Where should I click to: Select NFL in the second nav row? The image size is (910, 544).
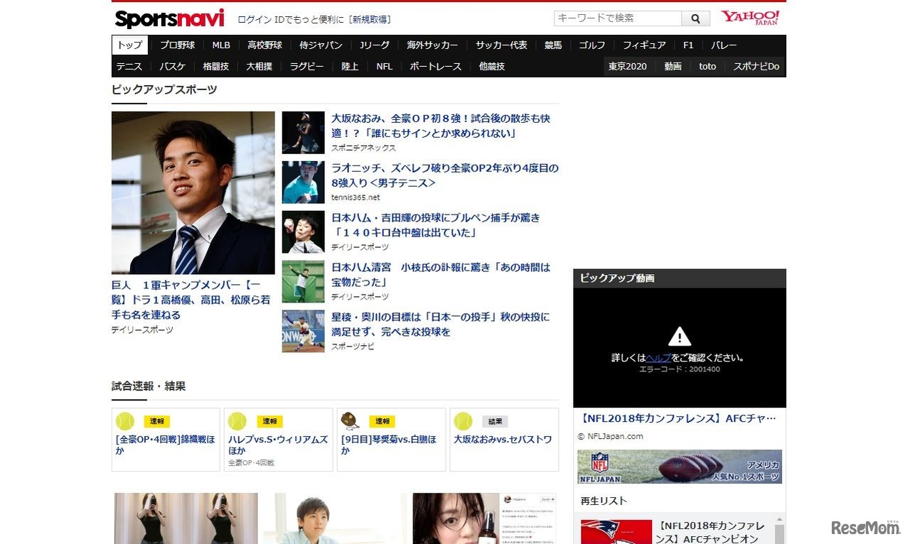click(384, 66)
